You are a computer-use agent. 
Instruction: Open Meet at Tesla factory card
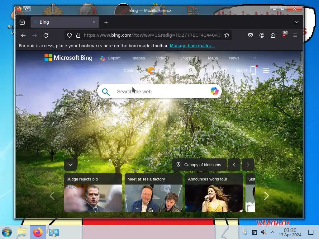tap(154, 193)
